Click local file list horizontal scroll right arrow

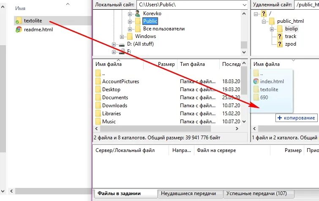237,129
